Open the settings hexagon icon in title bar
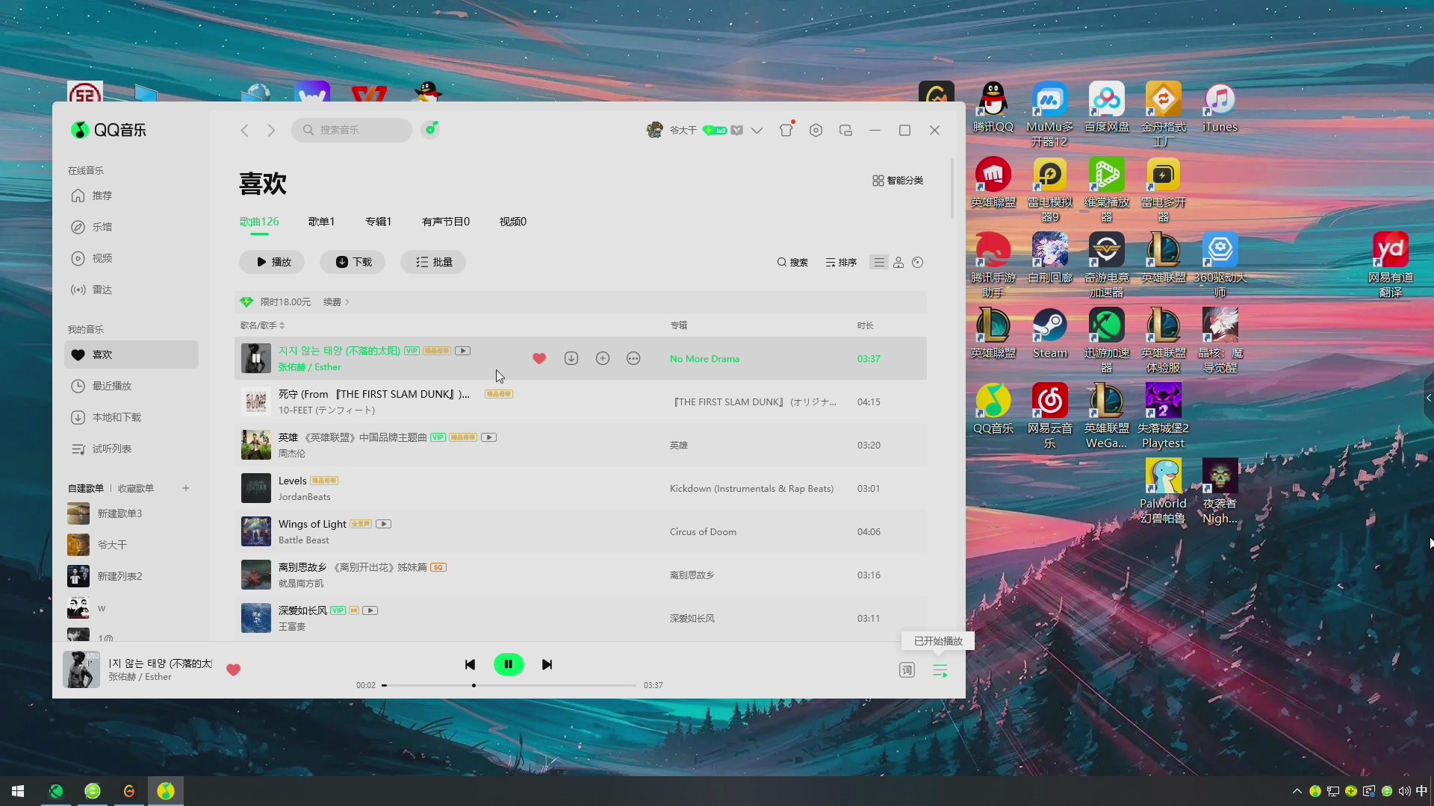This screenshot has width=1434, height=806. point(816,130)
